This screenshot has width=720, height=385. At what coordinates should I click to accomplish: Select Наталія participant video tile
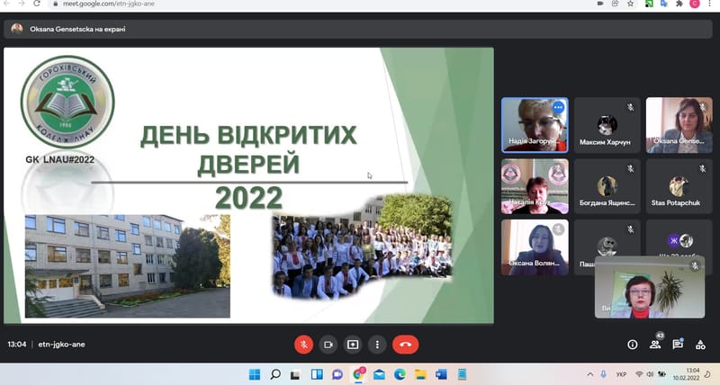[535, 186]
